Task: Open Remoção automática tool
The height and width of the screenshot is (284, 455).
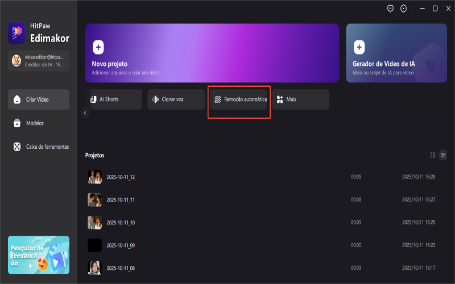Action: coord(238,99)
